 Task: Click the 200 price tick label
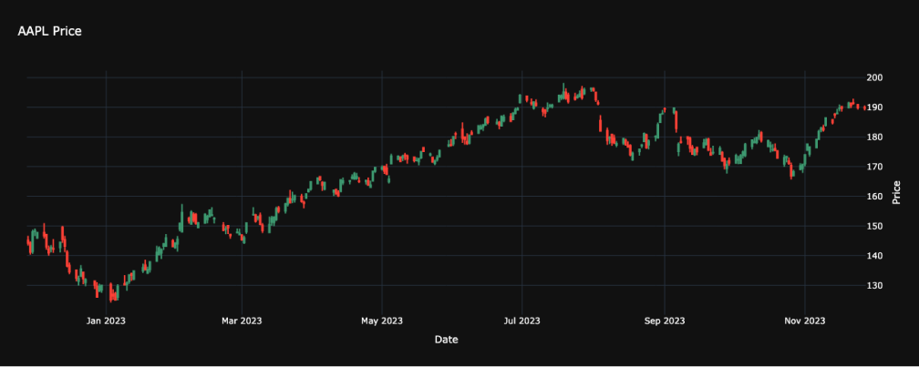click(x=875, y=77)
